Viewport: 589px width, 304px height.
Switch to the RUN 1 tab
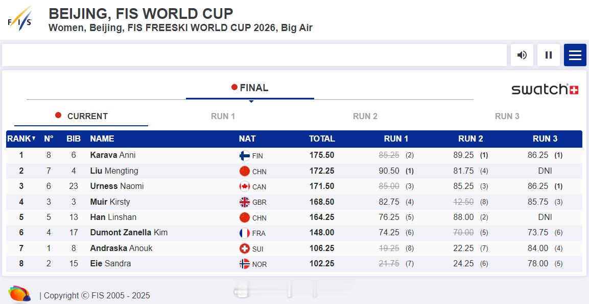[x=223, y=117]
